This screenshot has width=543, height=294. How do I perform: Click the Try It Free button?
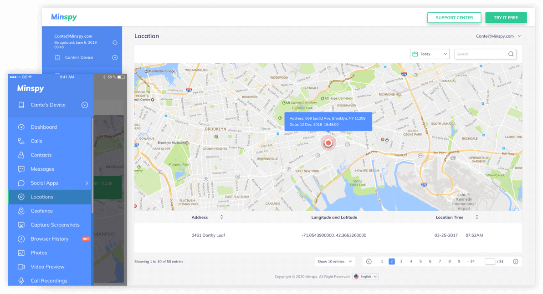(506, 17)
